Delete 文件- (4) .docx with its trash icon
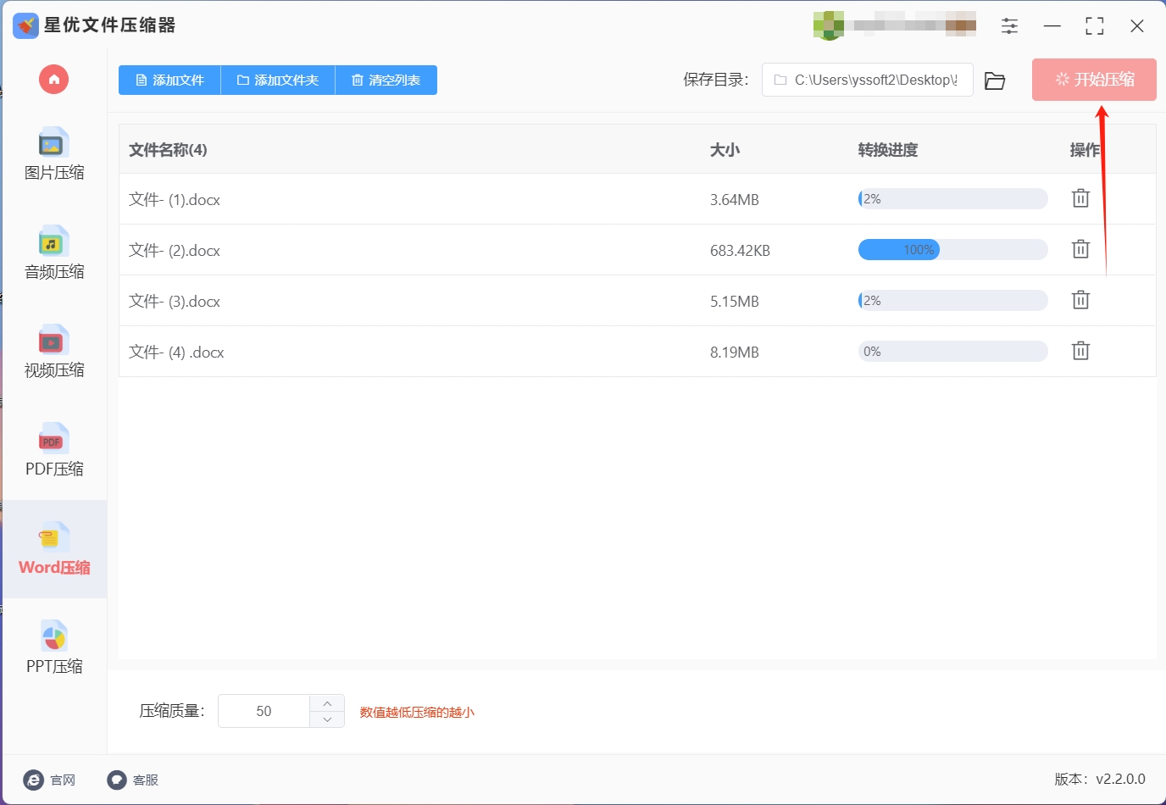1166x805 pixels. [1080, 351]
